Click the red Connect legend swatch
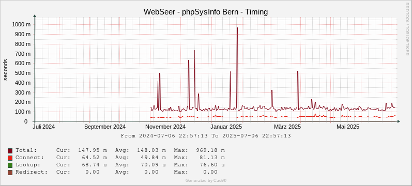Screen dimensions: 412x186 (10, 158)
